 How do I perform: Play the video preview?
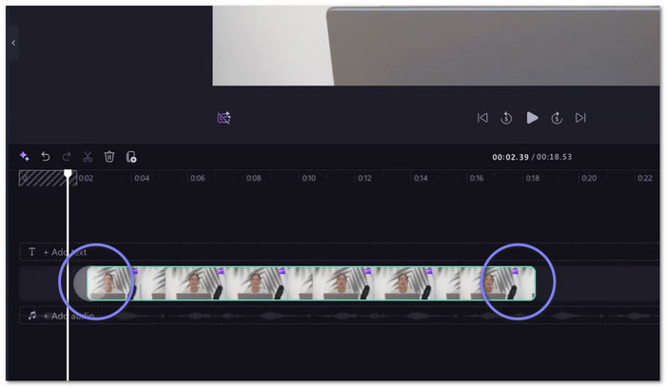tap(532, 118)
